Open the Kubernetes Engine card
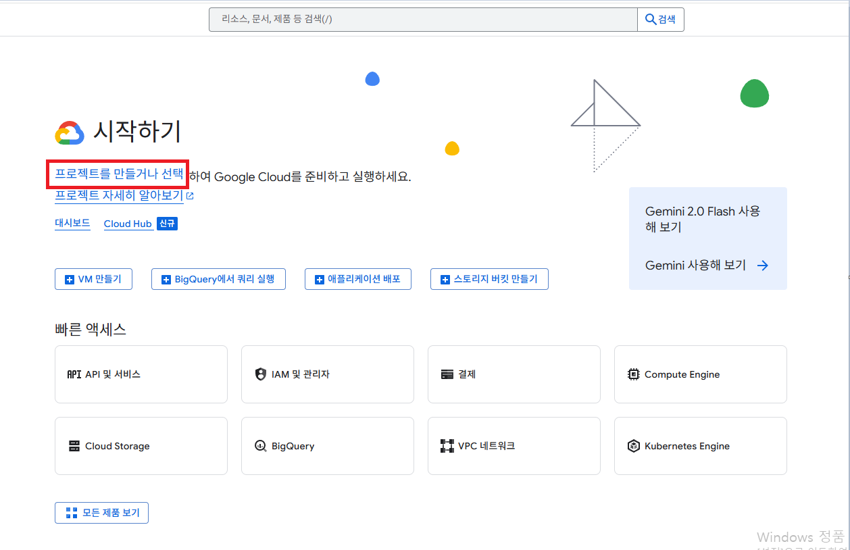This screenshot has width=850, height=550. (x=701, y=446)
